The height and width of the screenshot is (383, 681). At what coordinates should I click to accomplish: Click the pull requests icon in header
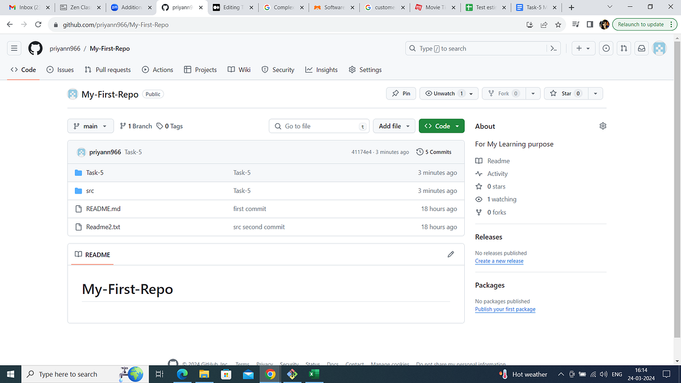tap(624, 48)
